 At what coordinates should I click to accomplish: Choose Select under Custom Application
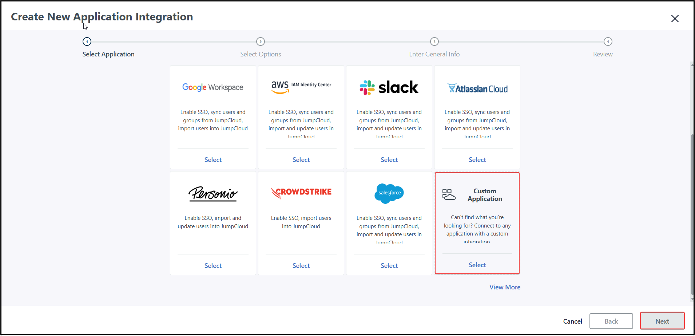point(477,265)
